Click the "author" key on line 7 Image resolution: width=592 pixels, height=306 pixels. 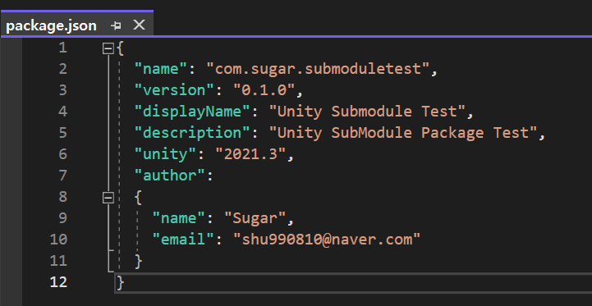(170, 176)
